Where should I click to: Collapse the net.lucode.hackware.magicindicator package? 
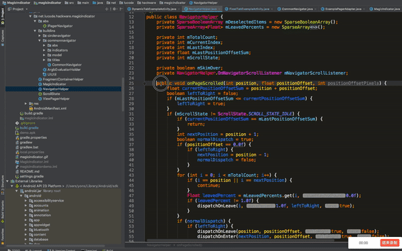30,16
